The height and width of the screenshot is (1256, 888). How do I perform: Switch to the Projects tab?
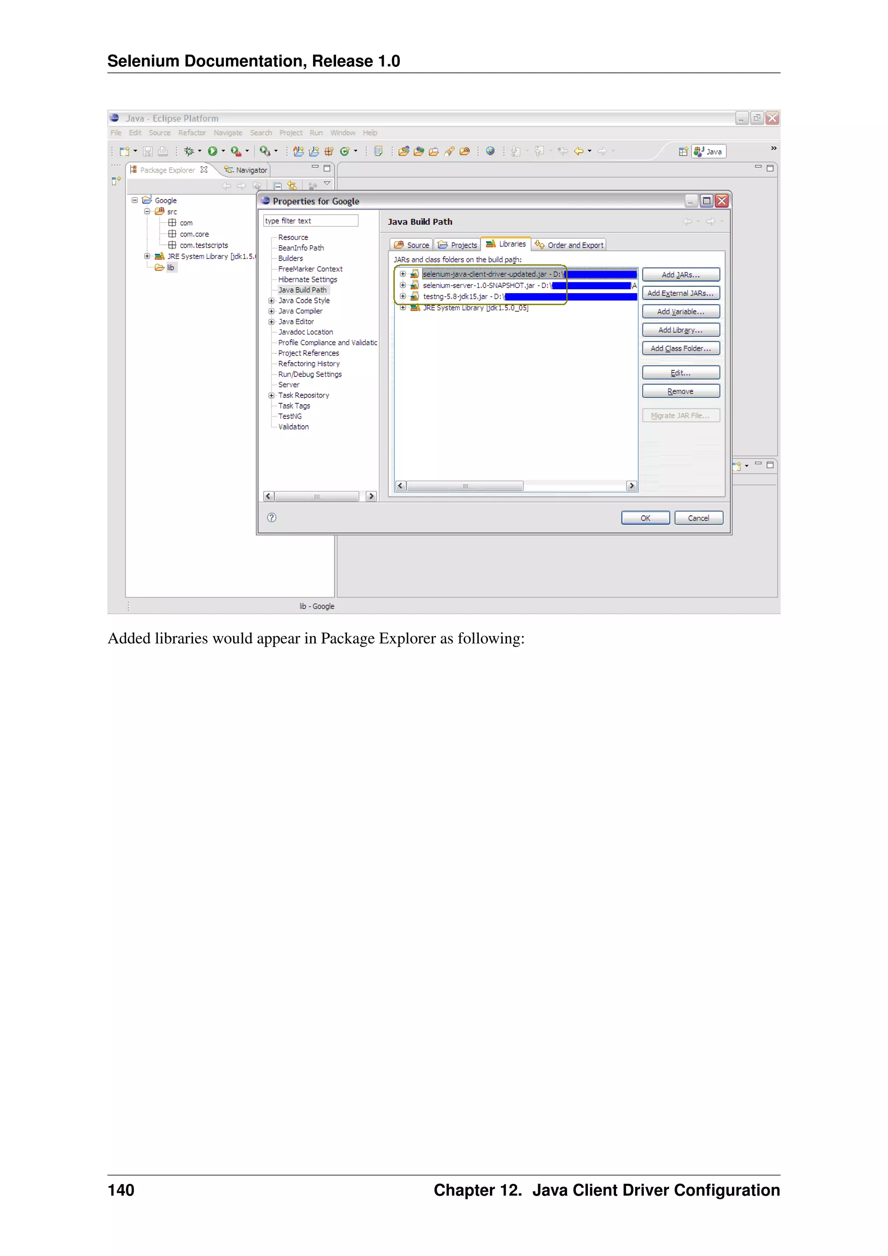click(x=458, y=245)
